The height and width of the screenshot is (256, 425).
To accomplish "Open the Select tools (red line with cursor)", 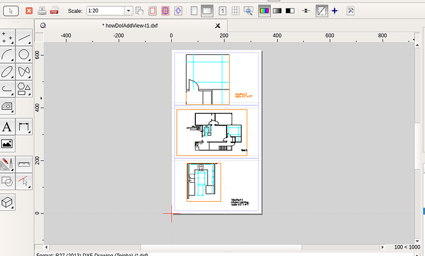I will pyautogui.click(x=24, y=181).
